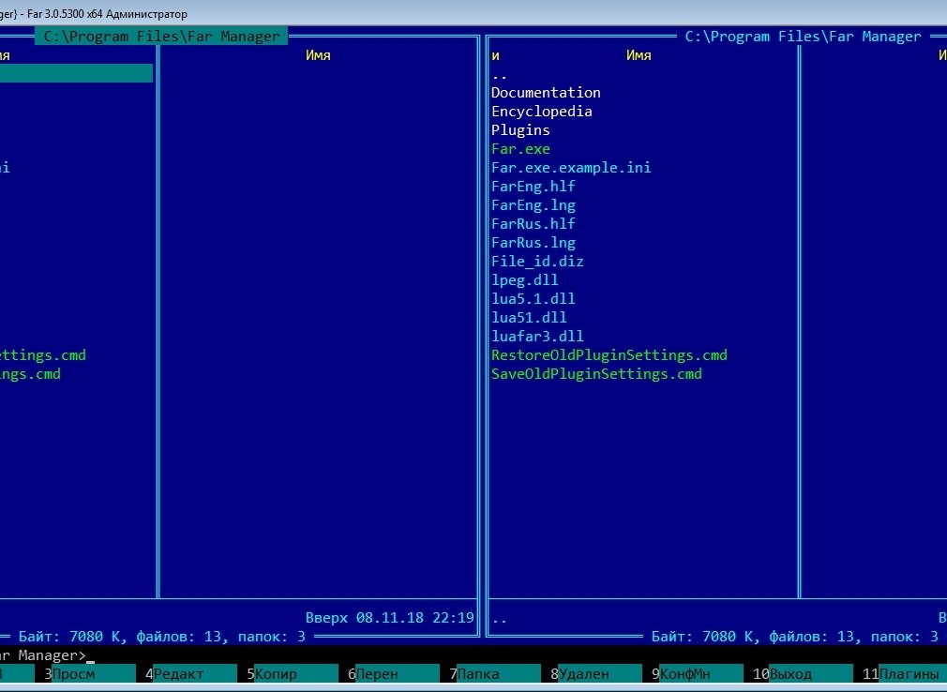Click the 10 Выход exit button
This screenshot has height=692, width=947.
tap(803, 673)
